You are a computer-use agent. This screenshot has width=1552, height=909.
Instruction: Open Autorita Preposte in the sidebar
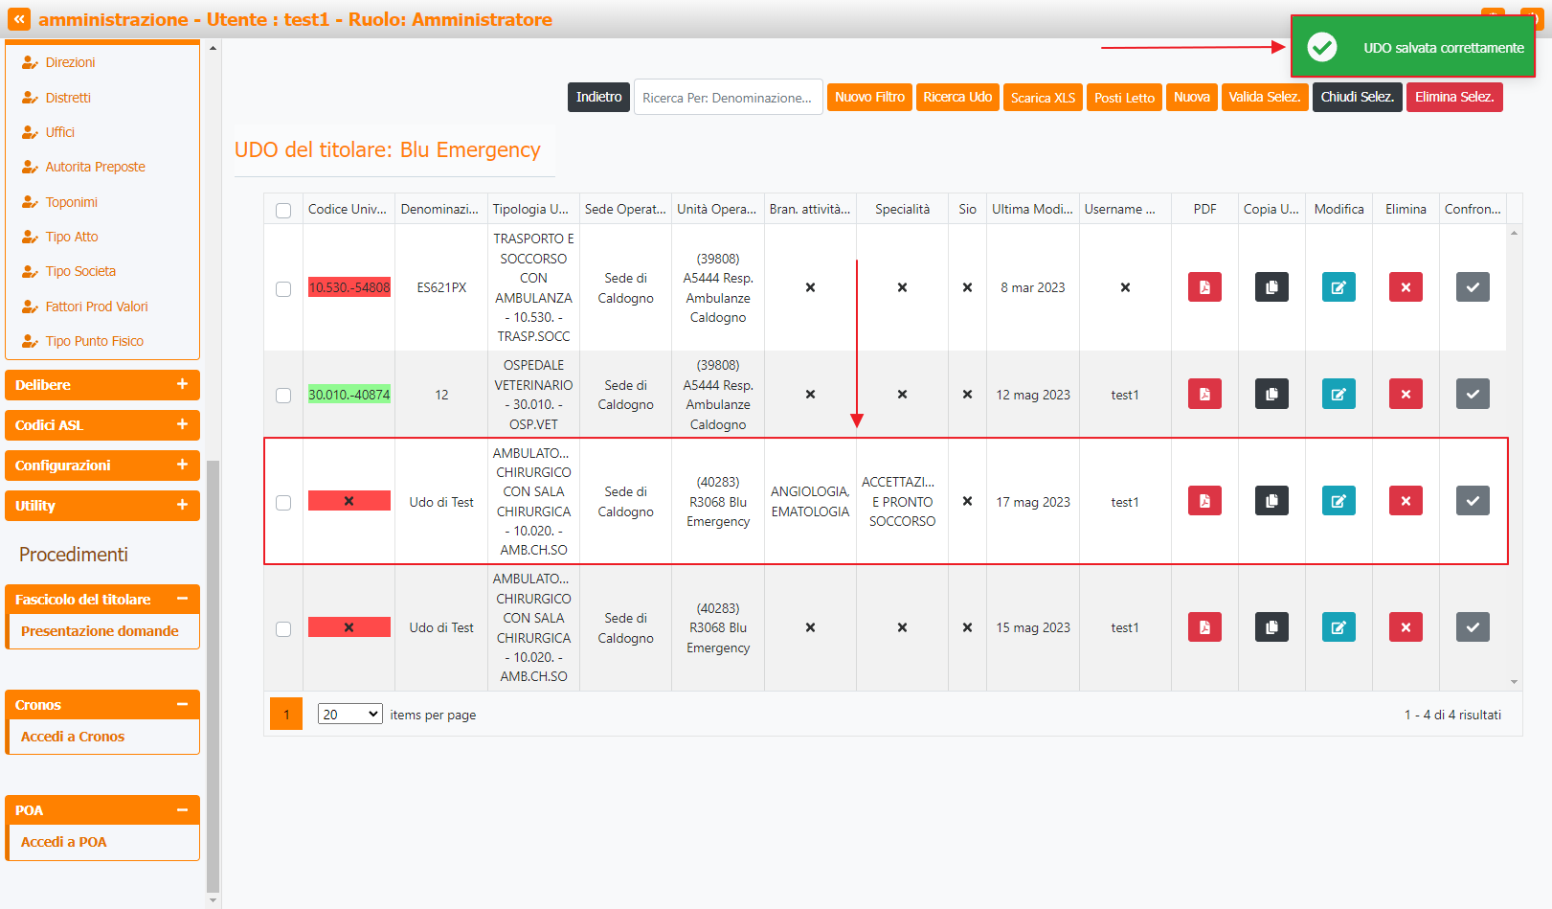coord(95,167)
